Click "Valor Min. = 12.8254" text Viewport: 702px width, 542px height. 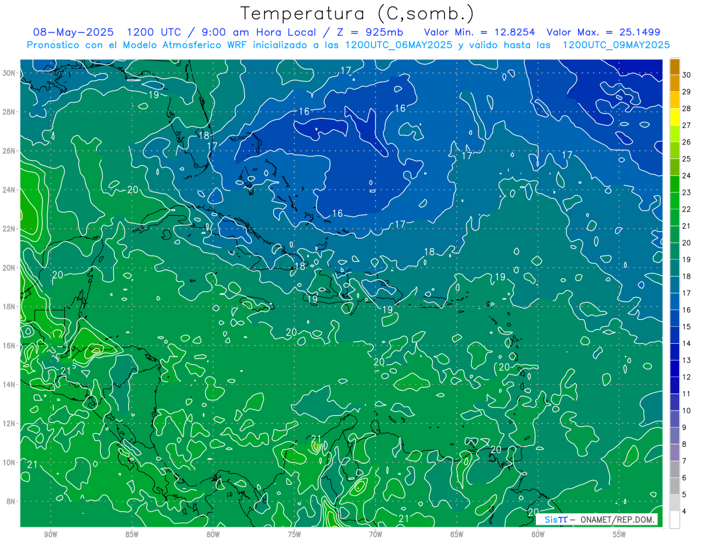click(479, 32)
